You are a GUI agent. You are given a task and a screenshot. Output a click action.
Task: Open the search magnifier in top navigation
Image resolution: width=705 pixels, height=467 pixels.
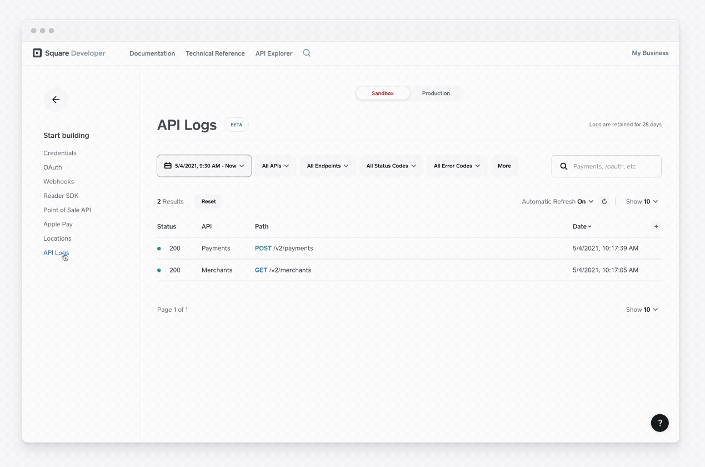click(307, 53)
